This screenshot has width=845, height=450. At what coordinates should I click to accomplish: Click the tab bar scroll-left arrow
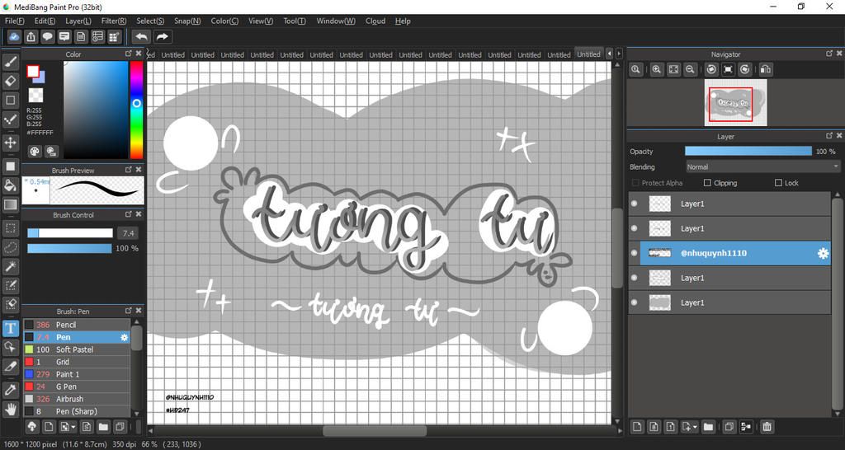click(x=610, y=54)
